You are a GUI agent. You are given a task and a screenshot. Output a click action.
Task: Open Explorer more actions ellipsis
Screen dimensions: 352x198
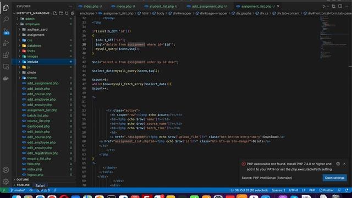[70, 6]
